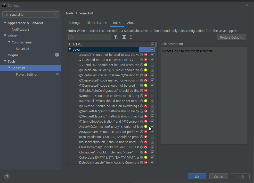Viewport: 254px width, 183px height.
Task: Click the Apply button
Action: tap(240, 176)
